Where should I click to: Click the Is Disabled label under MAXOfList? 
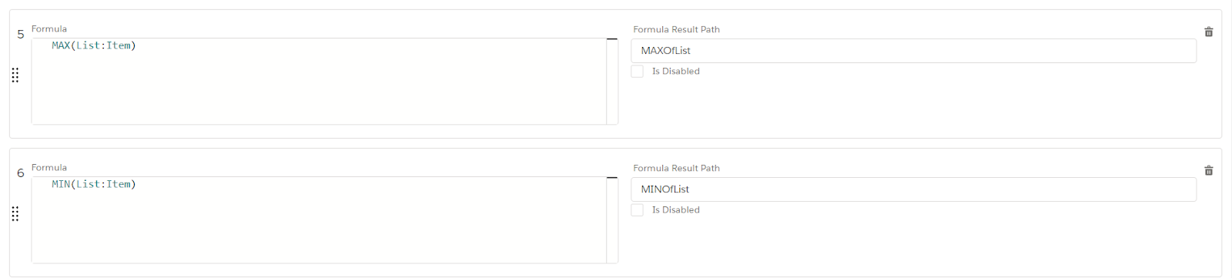click(676, 72)
